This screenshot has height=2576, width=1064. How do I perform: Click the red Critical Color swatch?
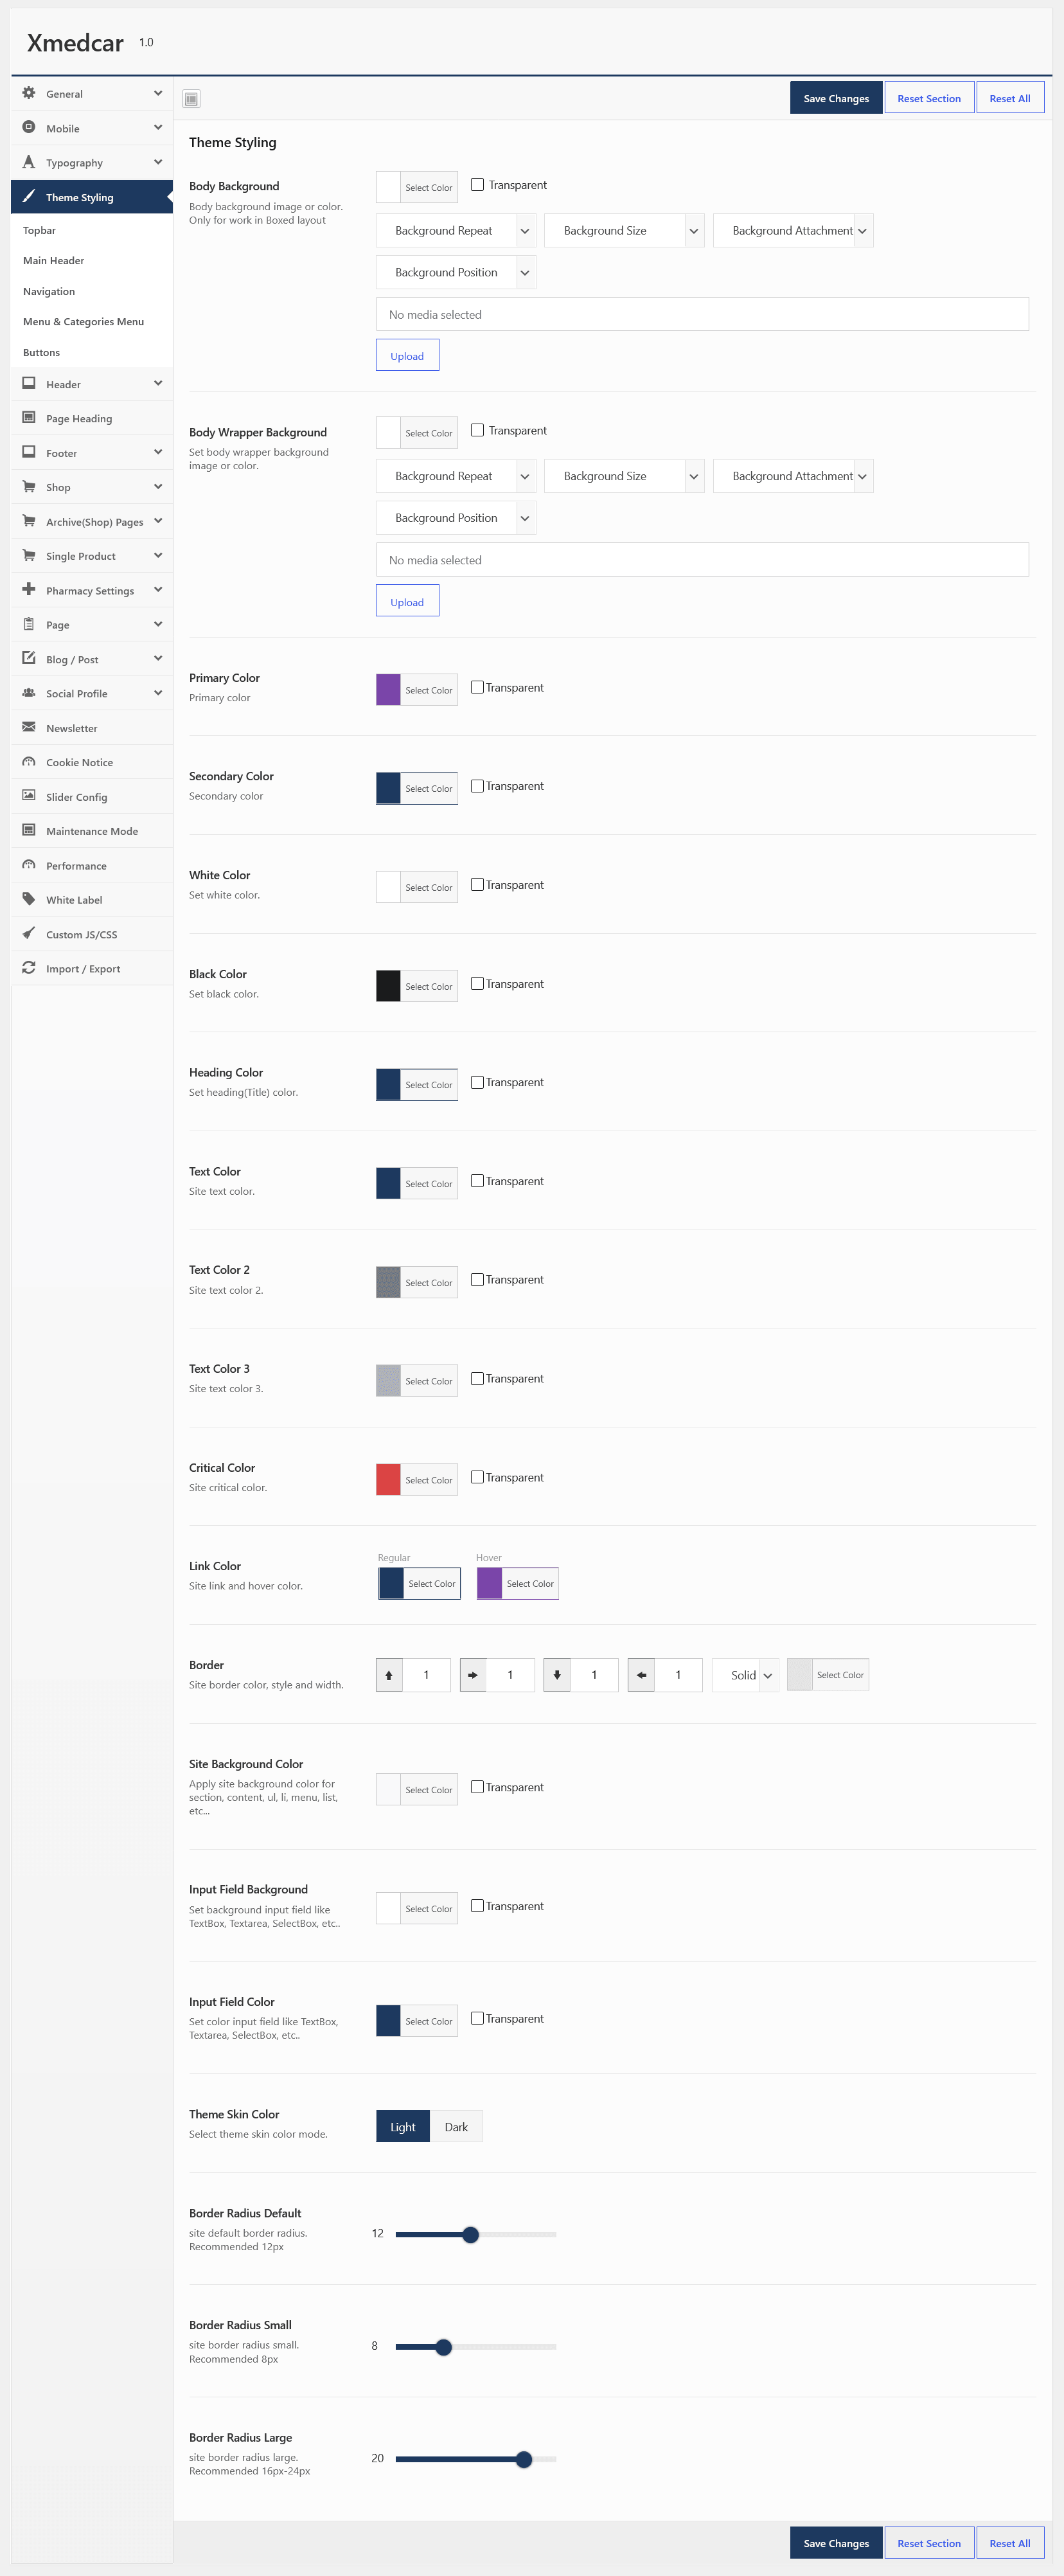pyautogui.click(x=388, y=1480)
